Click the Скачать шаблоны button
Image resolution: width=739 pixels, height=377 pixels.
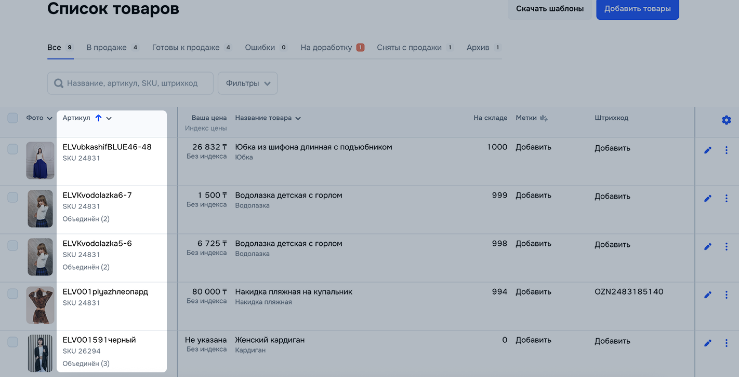[550, 9]
